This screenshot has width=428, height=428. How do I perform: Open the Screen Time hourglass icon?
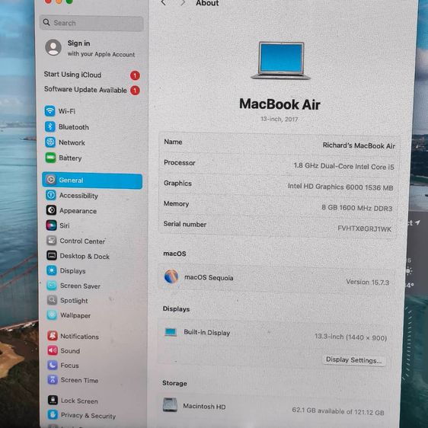point(53,380)
